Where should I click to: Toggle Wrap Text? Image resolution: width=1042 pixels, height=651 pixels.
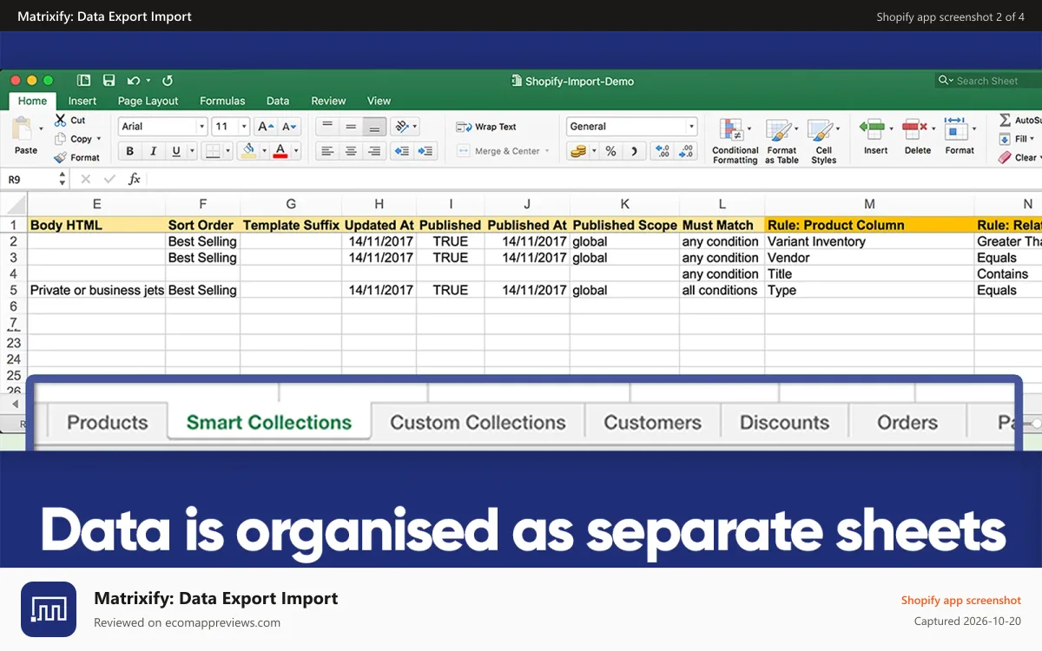point(485,127)
